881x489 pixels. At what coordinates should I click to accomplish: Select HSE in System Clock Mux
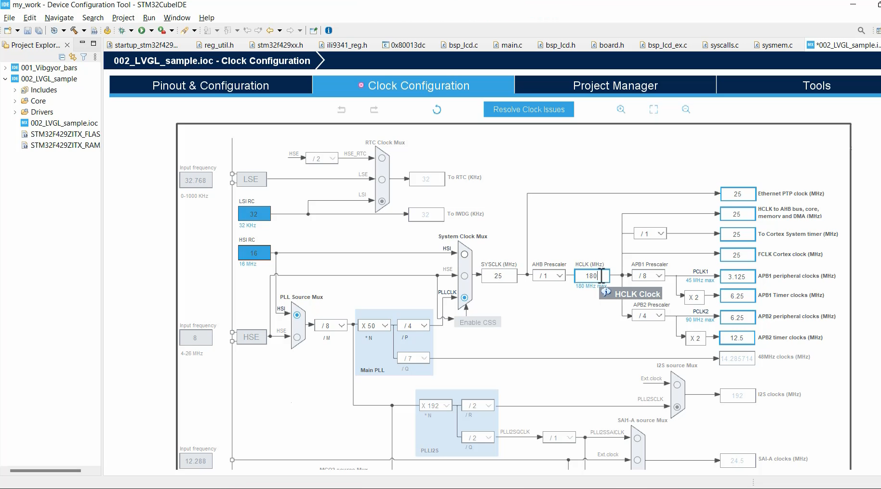coord(464,276)
